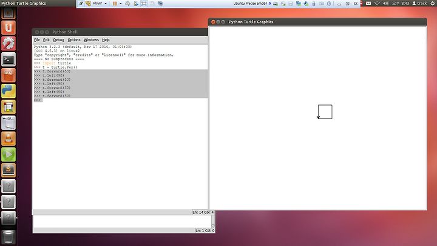Viewport: 437px width, 246px height.
Task: Open the Help menu in Python Shell
Action: [x=106, y=40]
